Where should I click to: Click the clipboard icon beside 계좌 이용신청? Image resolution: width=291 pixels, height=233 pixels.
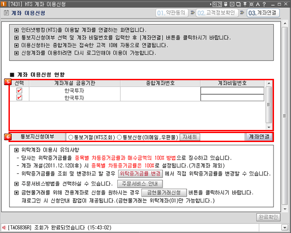tap(6, 13)
